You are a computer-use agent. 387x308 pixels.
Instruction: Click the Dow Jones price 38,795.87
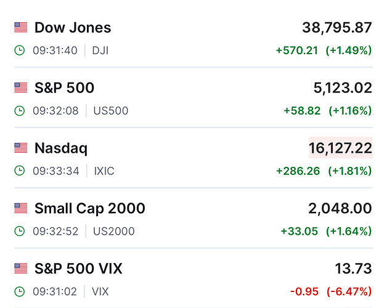[x=337, y=28]
